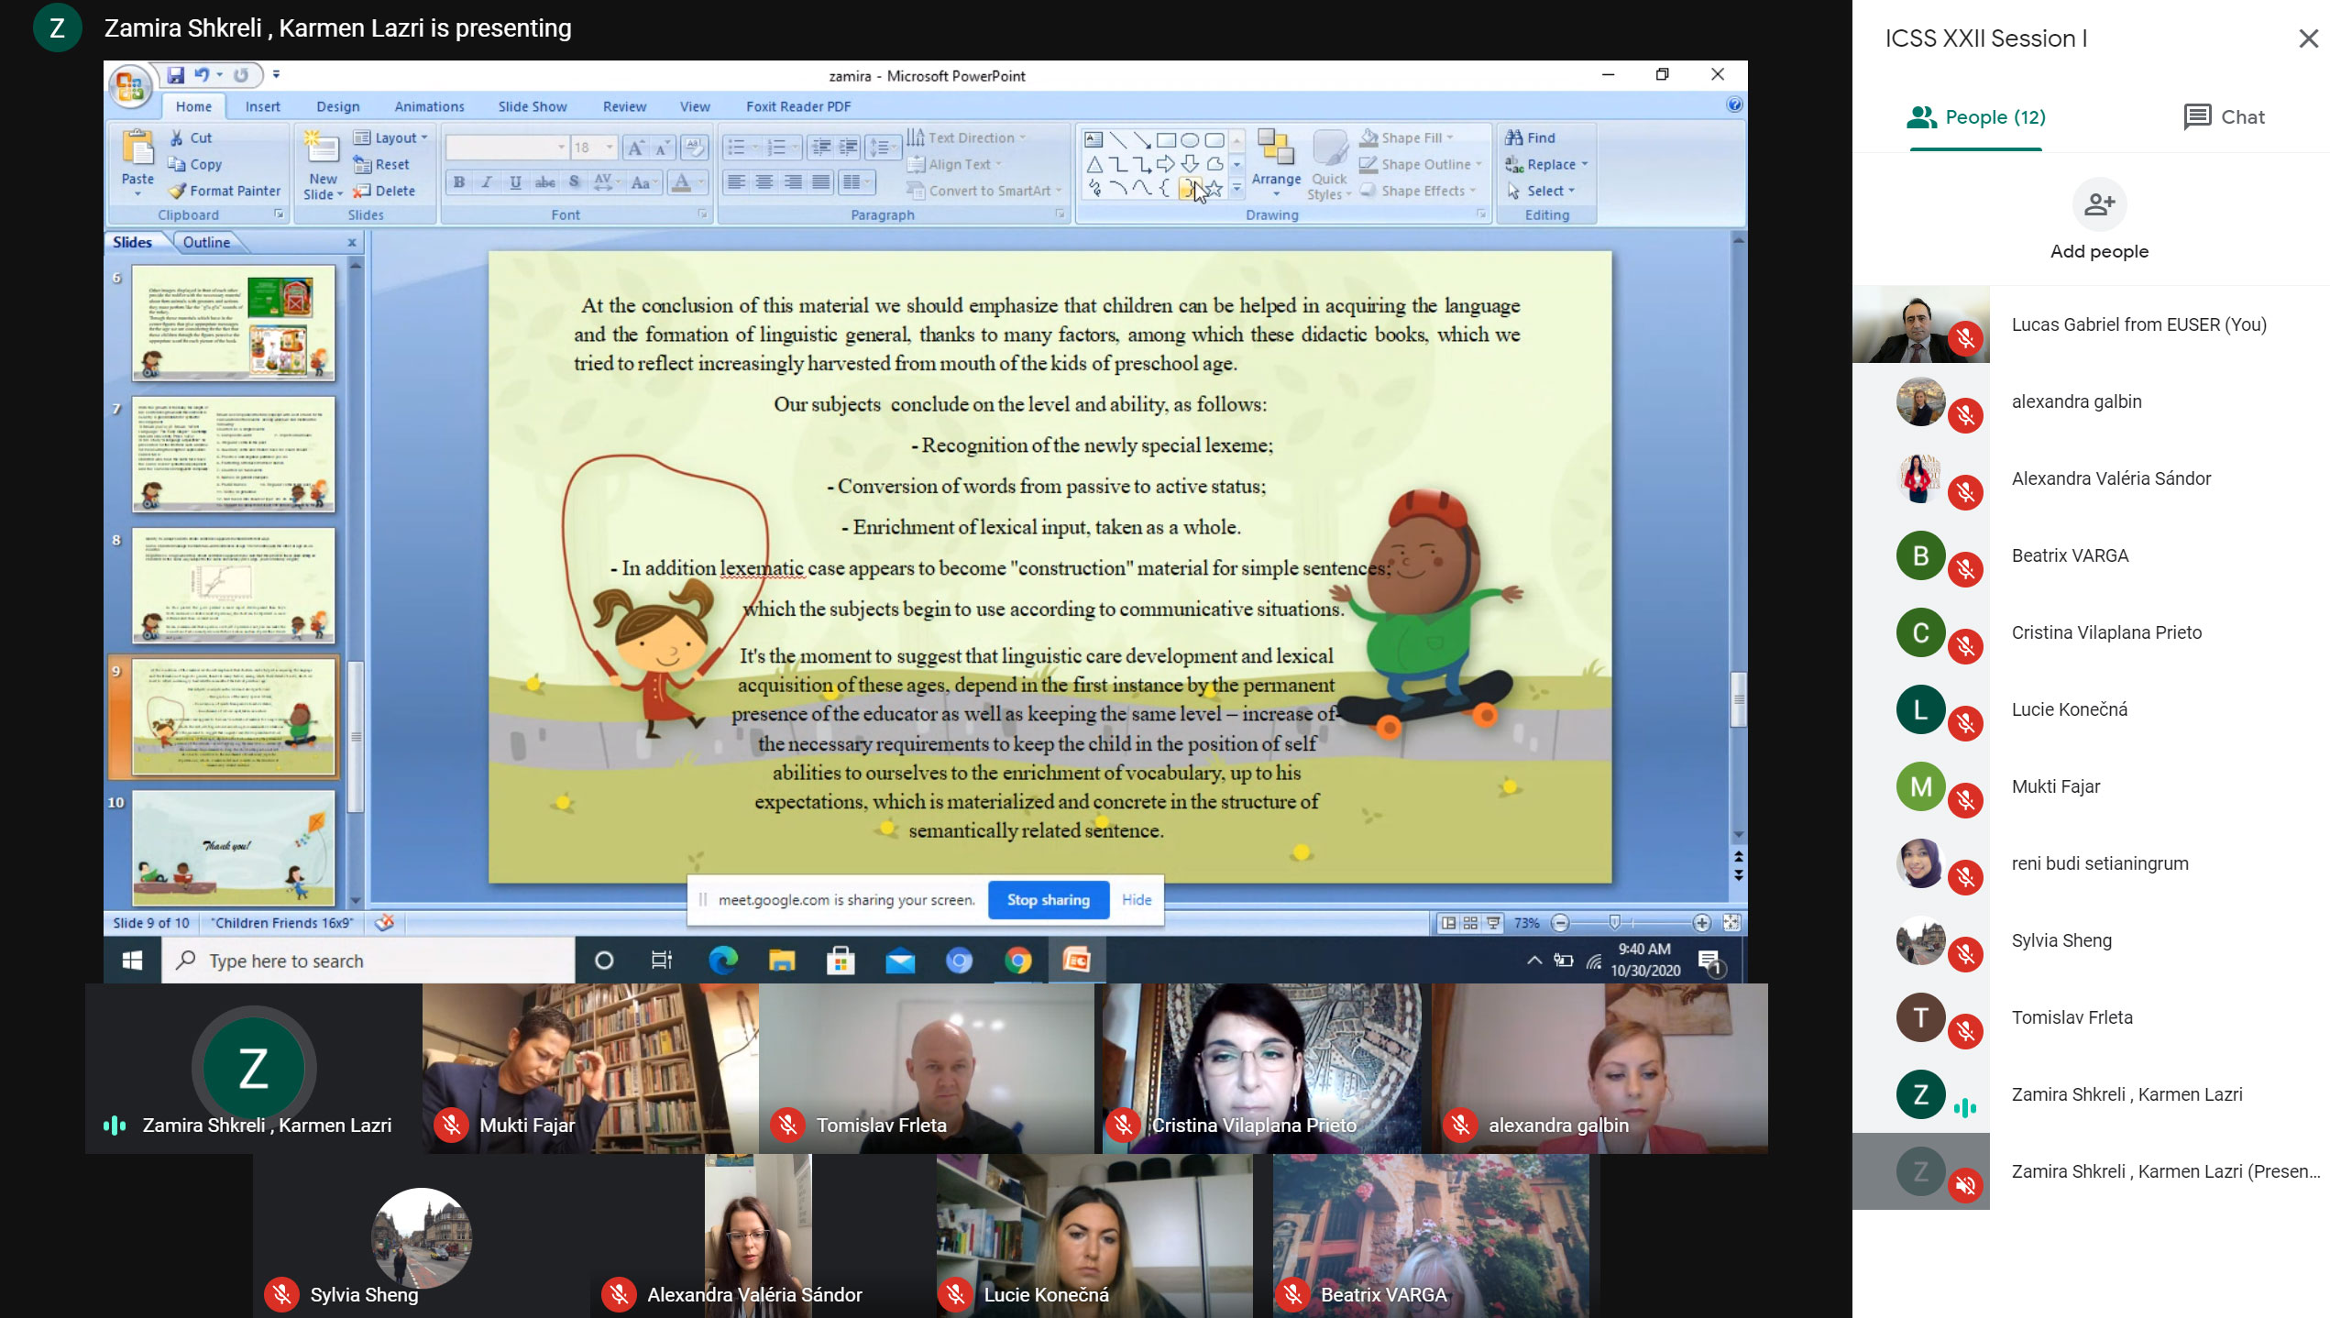
Task: Toggle Bold formatting button
Action: pos(459,182)
